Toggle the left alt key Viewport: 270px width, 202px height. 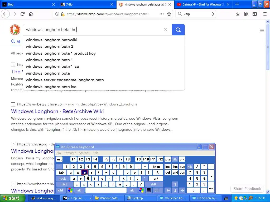tap(79, 190)
